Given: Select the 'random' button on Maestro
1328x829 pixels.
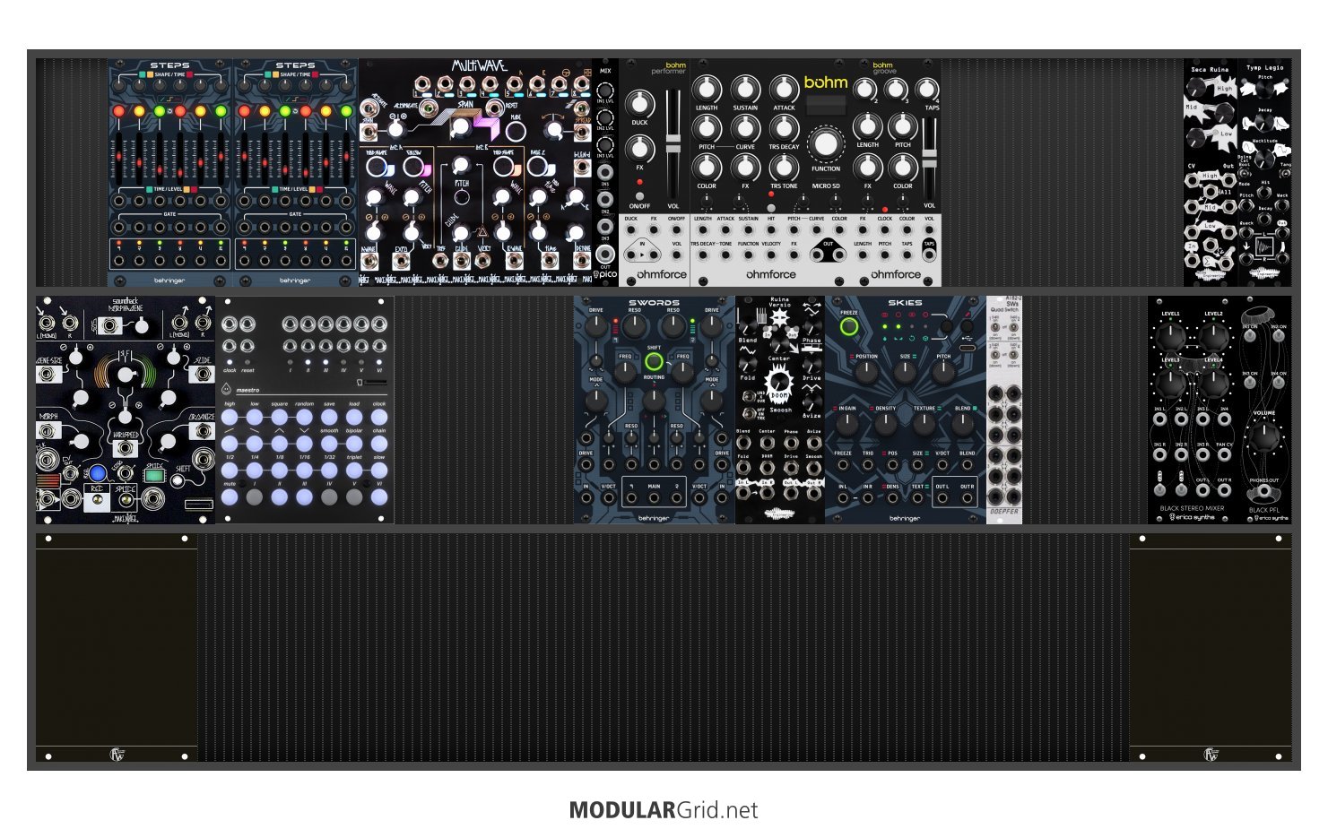Looking at the screenshot, I should (x=305, y=418).
